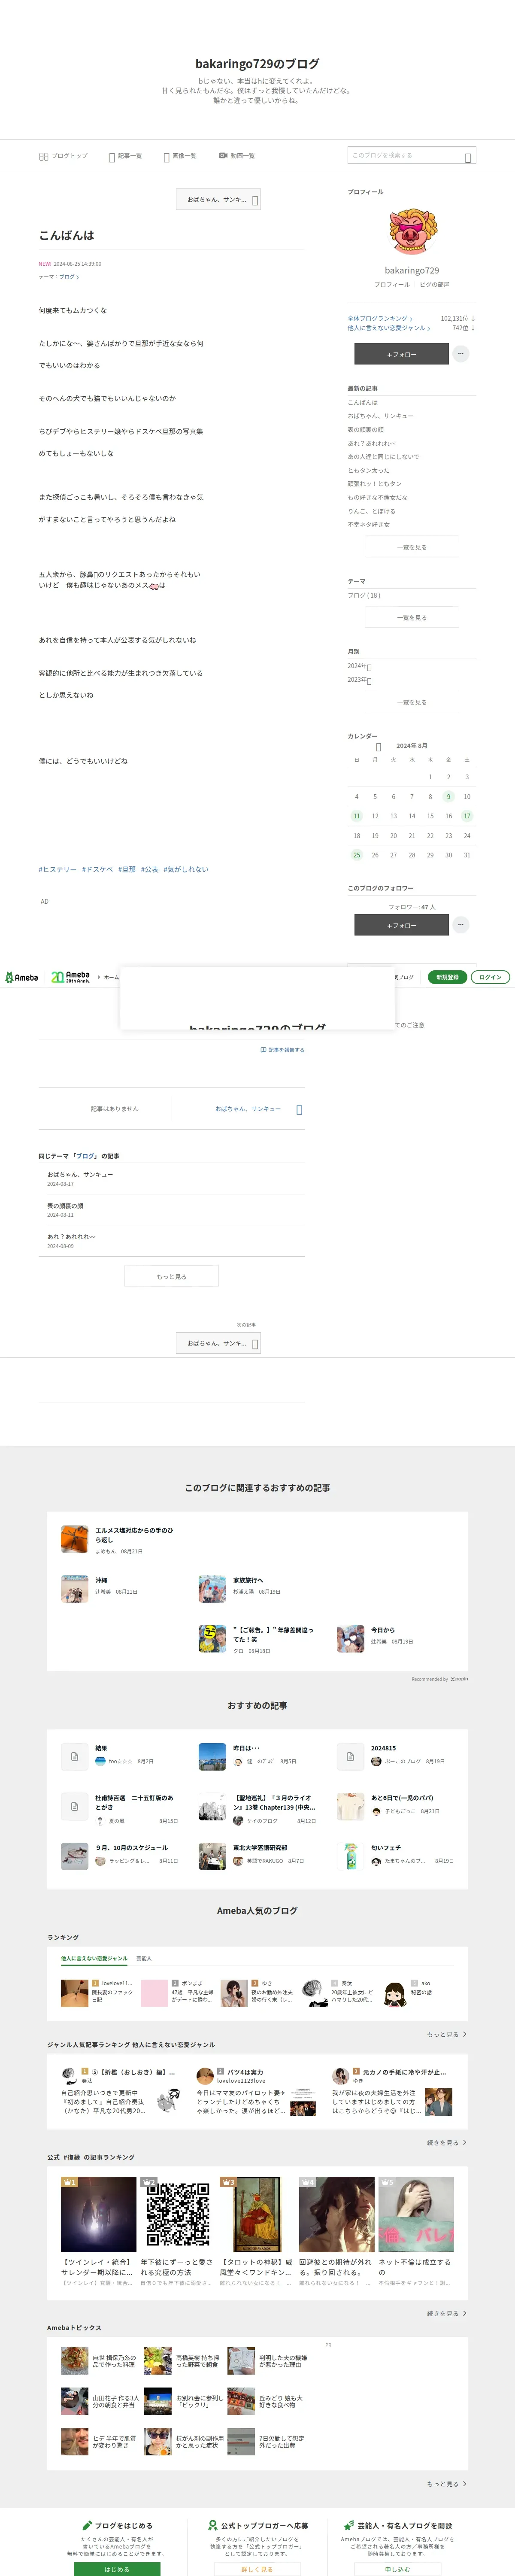Open 他人に言えない恋愛ジャンル ranking link
Viewport: 515px width, 2576px height.
pos(389,328)
